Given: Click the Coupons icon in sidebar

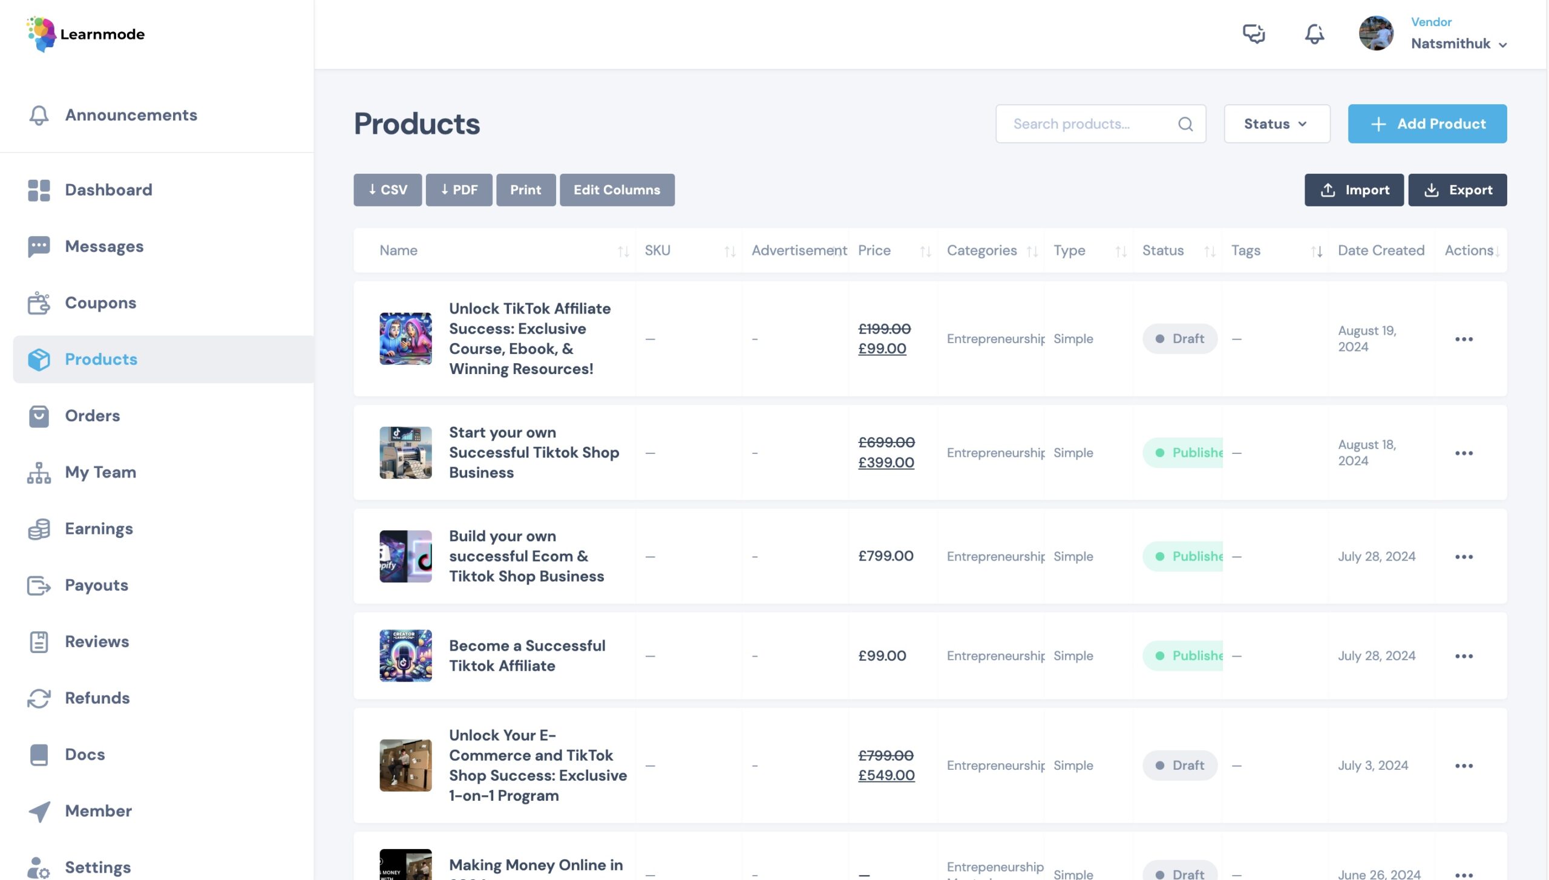Looking at the screenshot, I should pyautogui.click(x=39, y=303).
